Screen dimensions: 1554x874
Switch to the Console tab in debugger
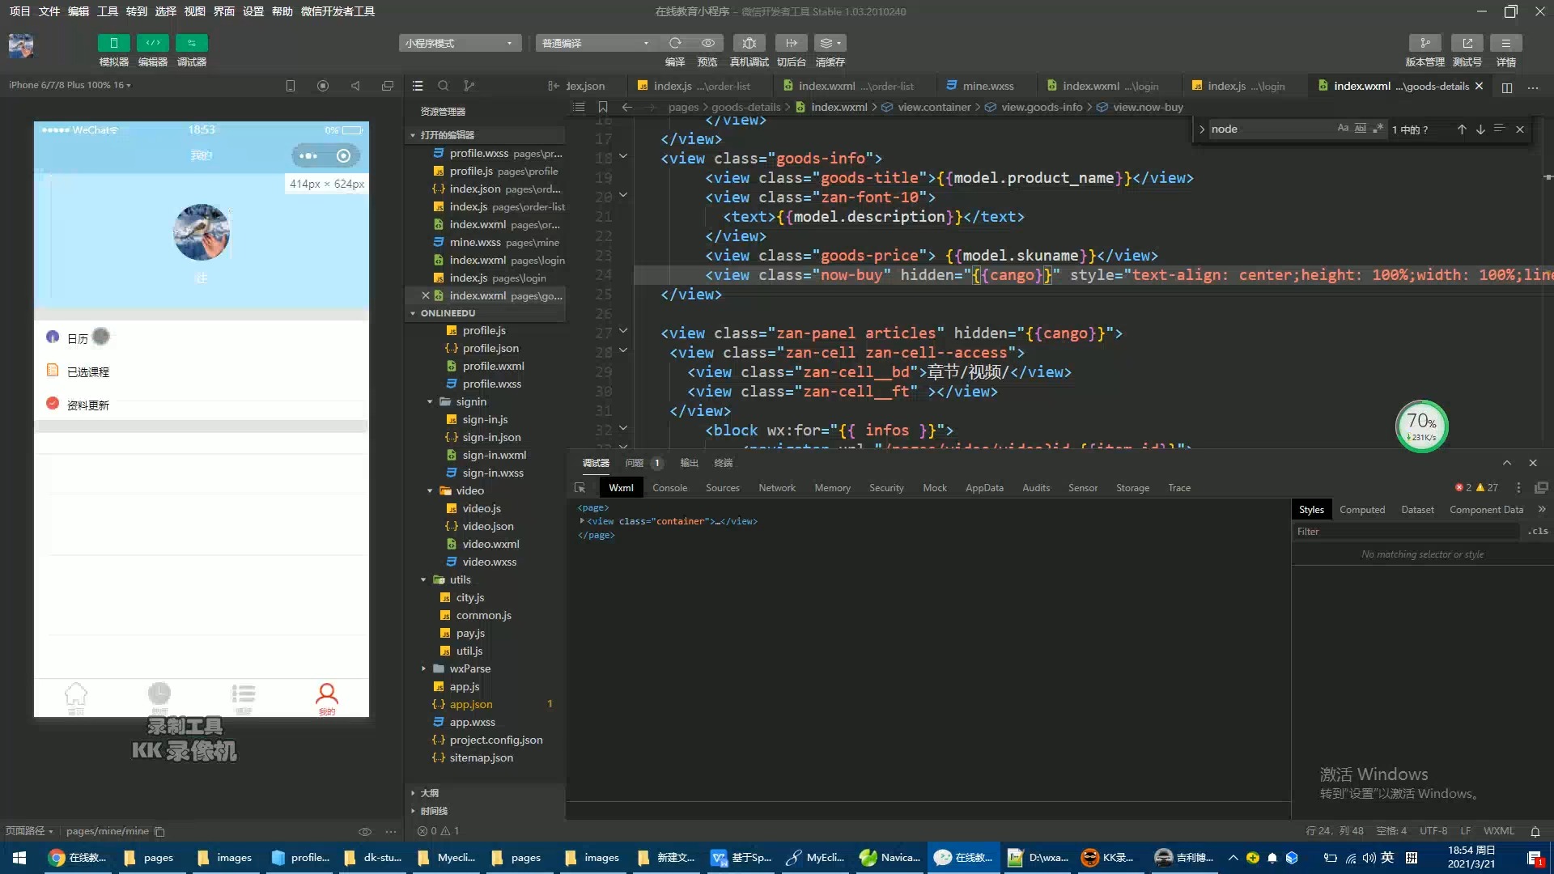(669, 488)
